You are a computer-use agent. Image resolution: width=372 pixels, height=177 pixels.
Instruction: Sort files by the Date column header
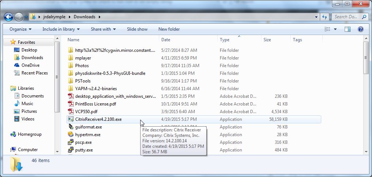(x=166, y=40)
